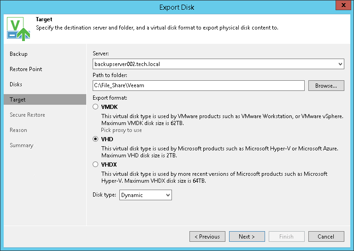The height and width of the screenshot is (251, 354).
Task: Select the VHD export format
Action: (95, 139)
